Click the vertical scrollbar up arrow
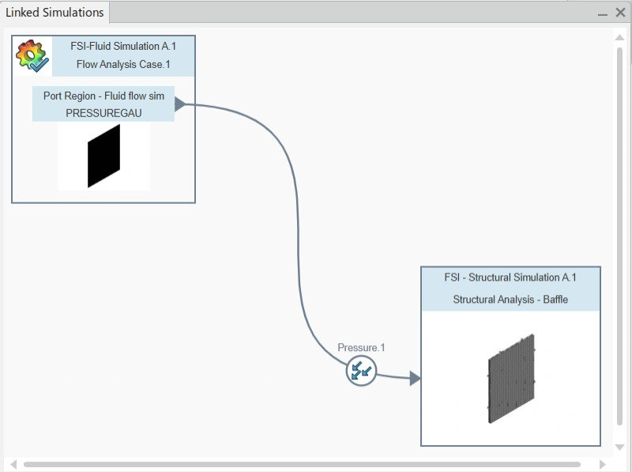This screenshot has width=632, height=472. pyautogui.click(x=620, y=37)
